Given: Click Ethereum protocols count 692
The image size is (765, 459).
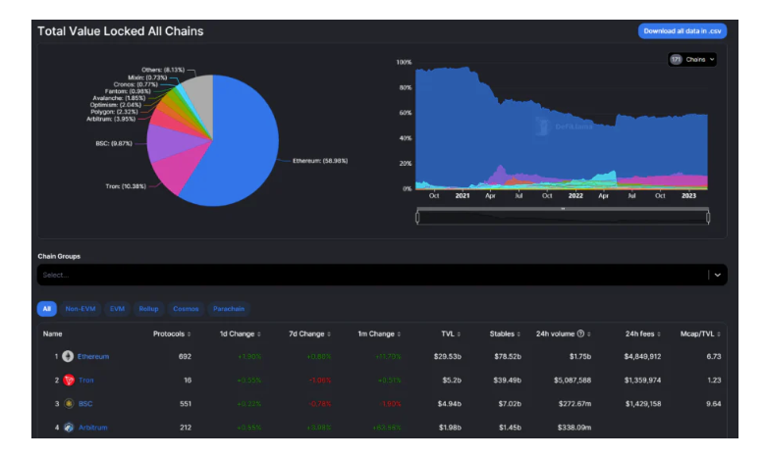Looking at the screenshot, I should tap(185, 356).
